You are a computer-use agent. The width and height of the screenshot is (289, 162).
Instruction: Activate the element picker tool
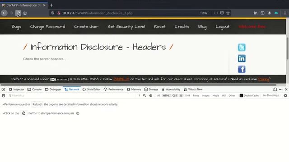(4, 90)
